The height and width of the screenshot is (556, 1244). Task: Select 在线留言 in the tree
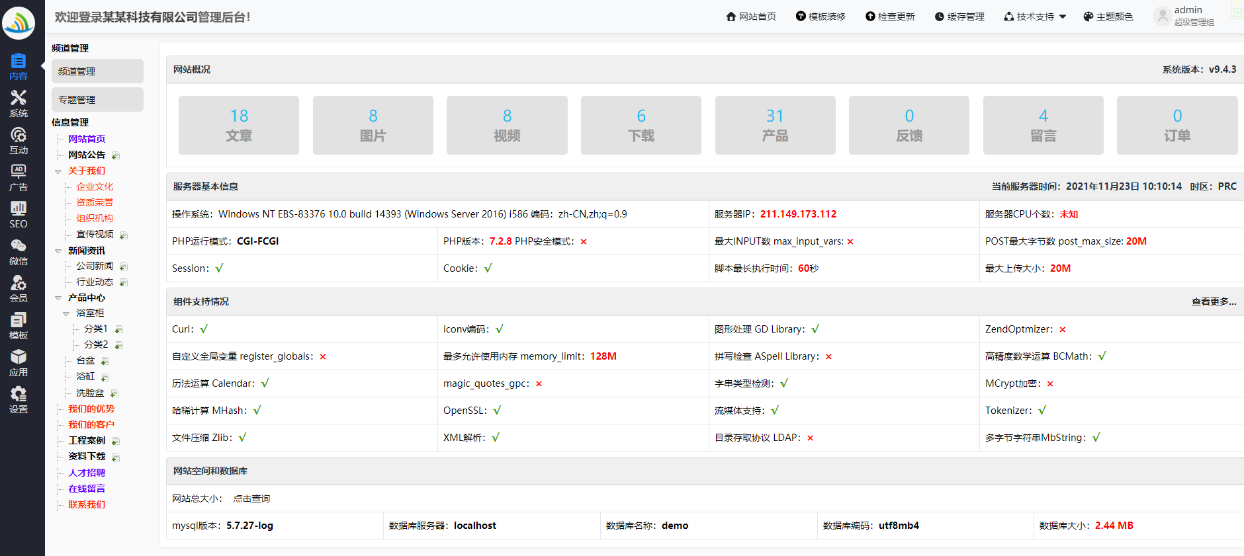pyautogui.click(x=87, y=489)
